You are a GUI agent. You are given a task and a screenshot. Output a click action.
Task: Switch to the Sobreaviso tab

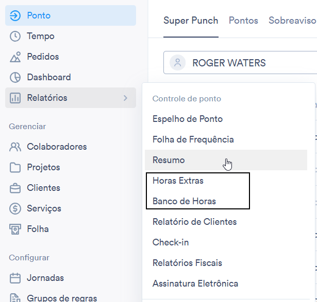292,21
